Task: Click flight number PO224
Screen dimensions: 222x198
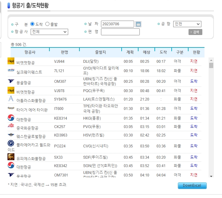Action: (60, 146)
